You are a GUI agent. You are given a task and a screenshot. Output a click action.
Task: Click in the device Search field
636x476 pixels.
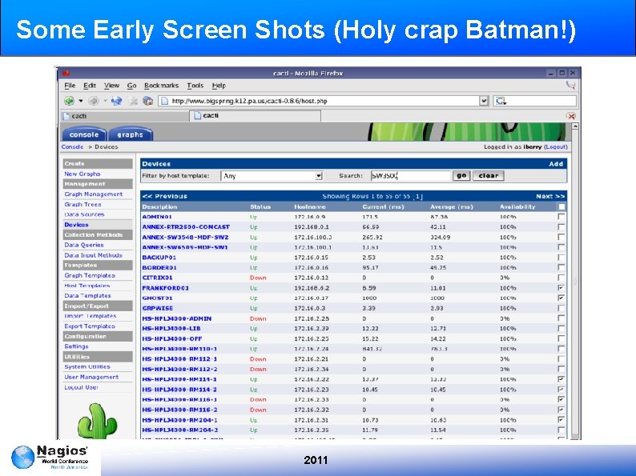coord(410,176)
